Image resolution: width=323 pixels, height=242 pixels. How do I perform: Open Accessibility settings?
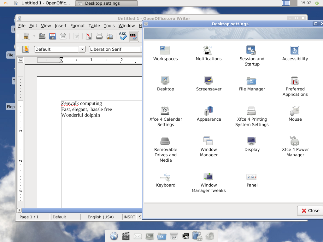point(295,53)
